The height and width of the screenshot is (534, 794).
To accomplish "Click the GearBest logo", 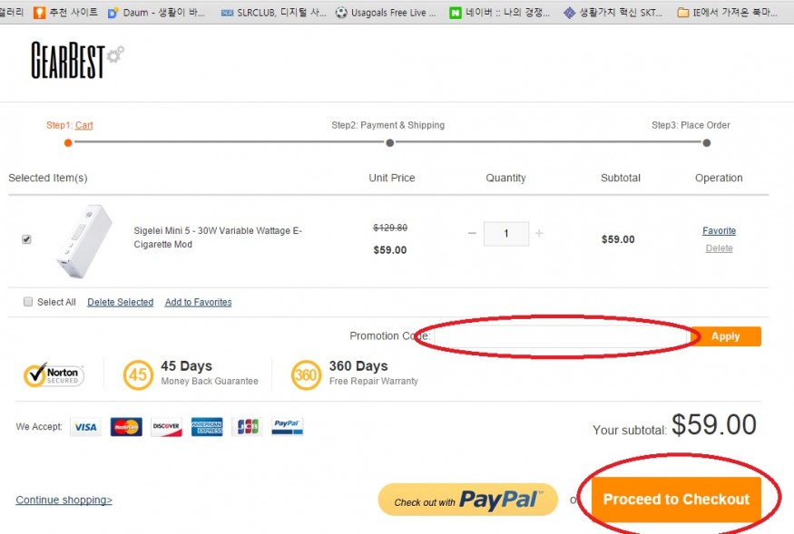I will click(x=77, y=60).
